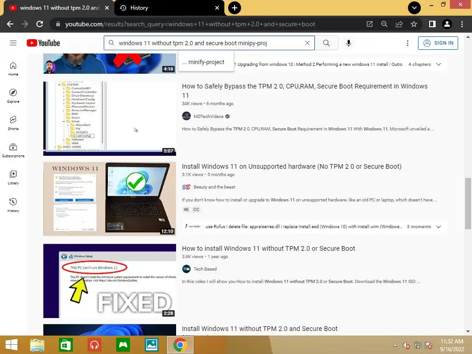Start voice search with the microphone
This screenshot has width=472, height=354.
point(348,43)
